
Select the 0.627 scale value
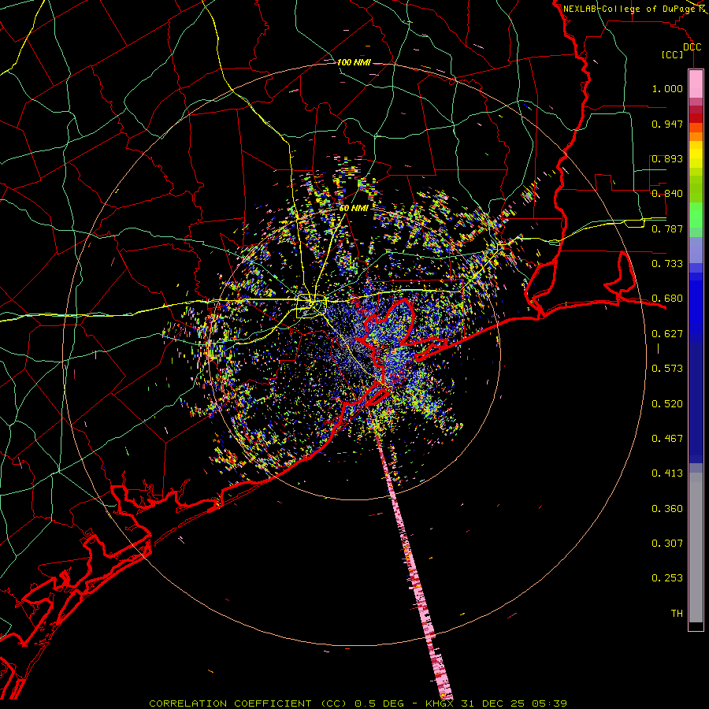coord(667,334)
